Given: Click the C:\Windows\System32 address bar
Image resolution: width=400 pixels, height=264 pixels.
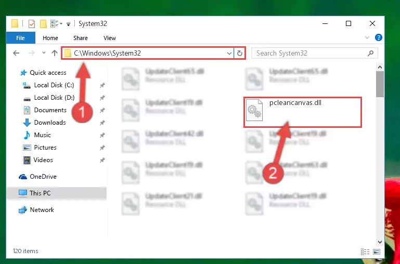Looking at the screenshot, I should coord(147,53).
